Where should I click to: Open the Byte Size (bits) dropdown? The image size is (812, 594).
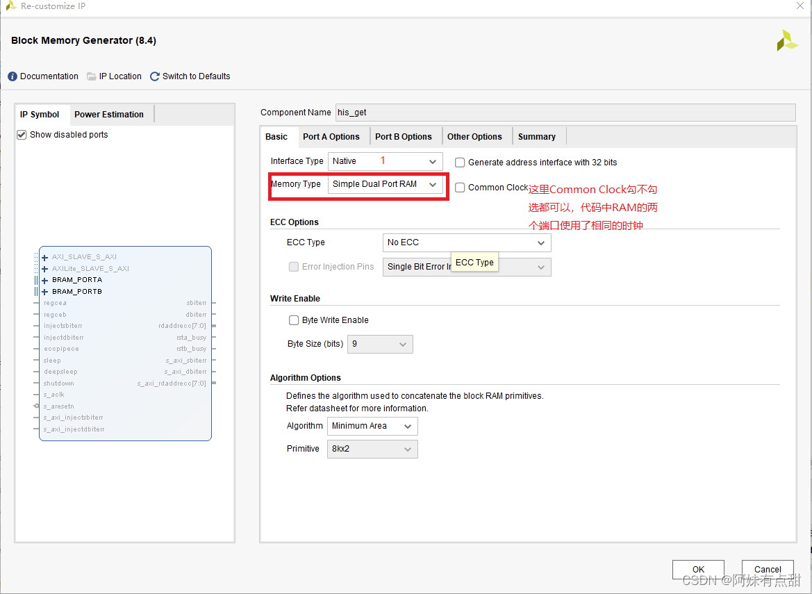(379, 344)
